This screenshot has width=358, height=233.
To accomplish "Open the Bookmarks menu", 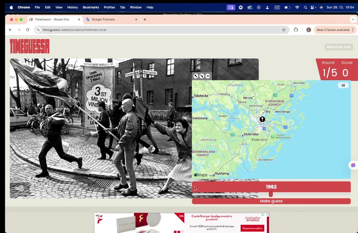I will [x=91, y=7].
